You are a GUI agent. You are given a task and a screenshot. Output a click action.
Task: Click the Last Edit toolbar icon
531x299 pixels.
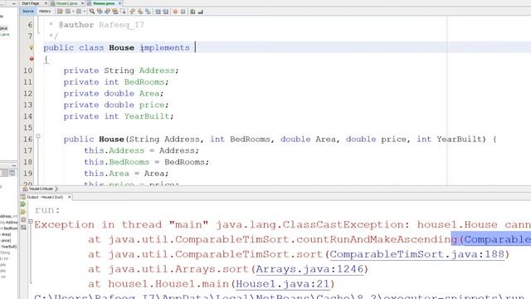[60, 12]
